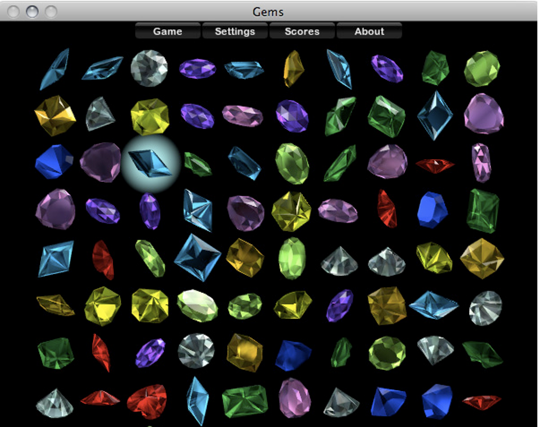Click white cone diamond beside the tall lime oval
The height and width of the screenshot is (427, 540).
pos(339,261)
